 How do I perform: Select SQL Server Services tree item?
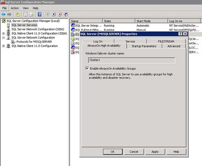point(24,25)
